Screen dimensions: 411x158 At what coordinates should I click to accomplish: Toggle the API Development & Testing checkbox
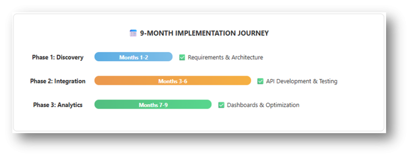260,81
